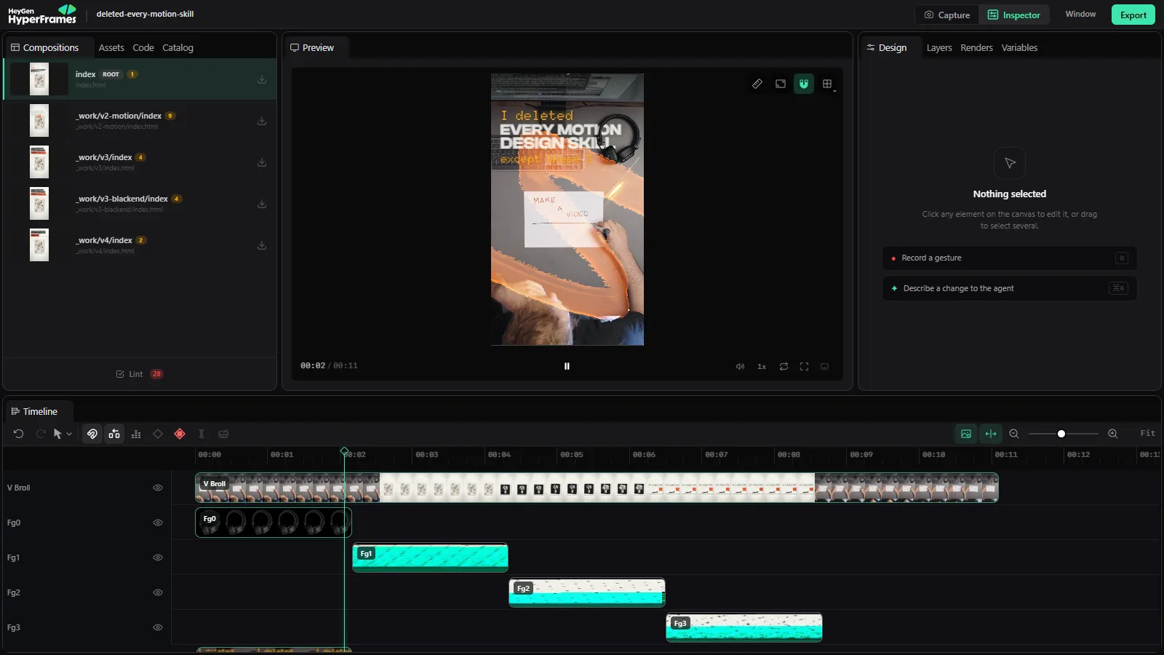Select the Fg2 clip in timeline
Image resolution: width=1164 pixels, height=655 pixels.
click(587, 592)
